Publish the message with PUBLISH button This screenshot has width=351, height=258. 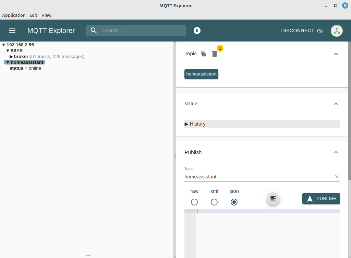321,199
